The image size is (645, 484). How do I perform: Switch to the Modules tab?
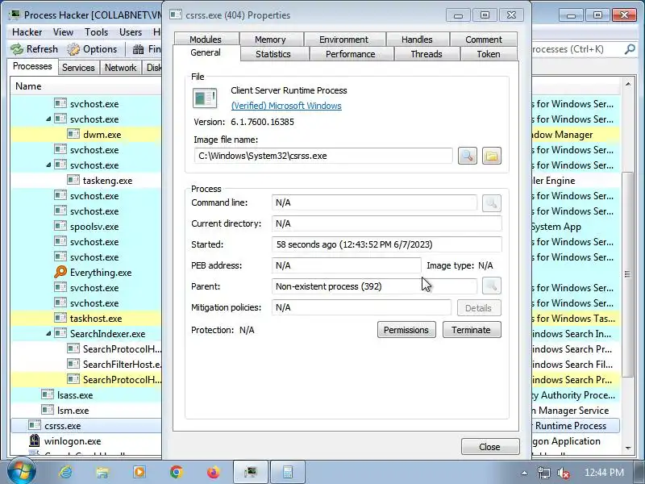pyautogui.click(x=206, y=40)
